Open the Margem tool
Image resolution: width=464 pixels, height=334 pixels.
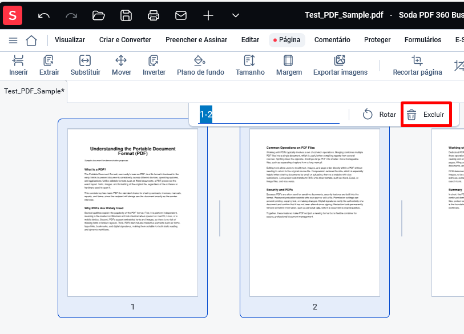[x=289, y=66]
